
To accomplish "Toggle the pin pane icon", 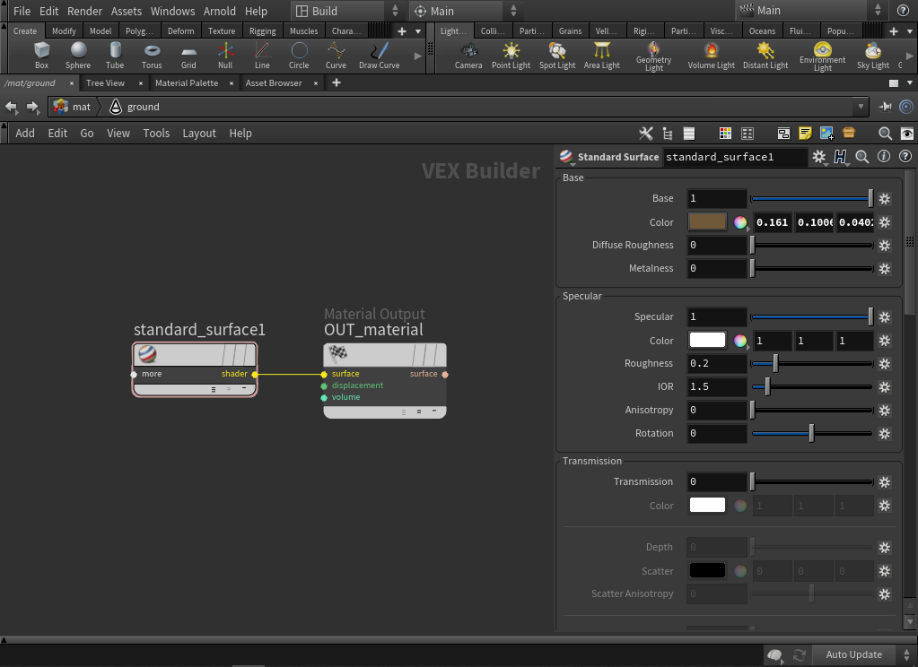I will click(885, 107).
